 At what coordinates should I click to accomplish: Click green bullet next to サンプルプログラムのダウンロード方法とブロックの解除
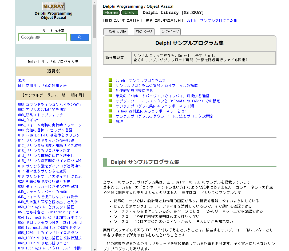110,116
